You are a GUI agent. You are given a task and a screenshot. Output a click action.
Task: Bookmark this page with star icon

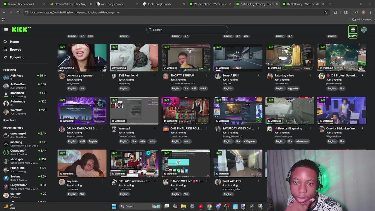(325, 12)
